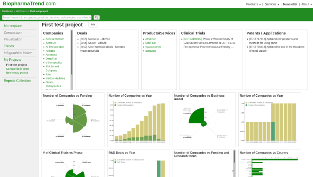Open Marketplace in the sidebar

point(13,26)
